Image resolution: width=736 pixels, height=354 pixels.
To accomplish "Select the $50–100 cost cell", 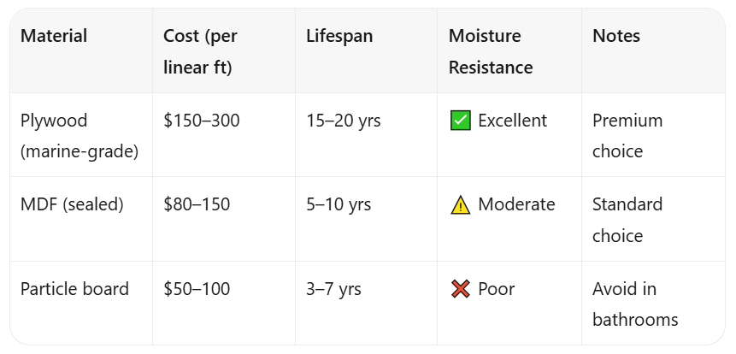I will point(197,289).
